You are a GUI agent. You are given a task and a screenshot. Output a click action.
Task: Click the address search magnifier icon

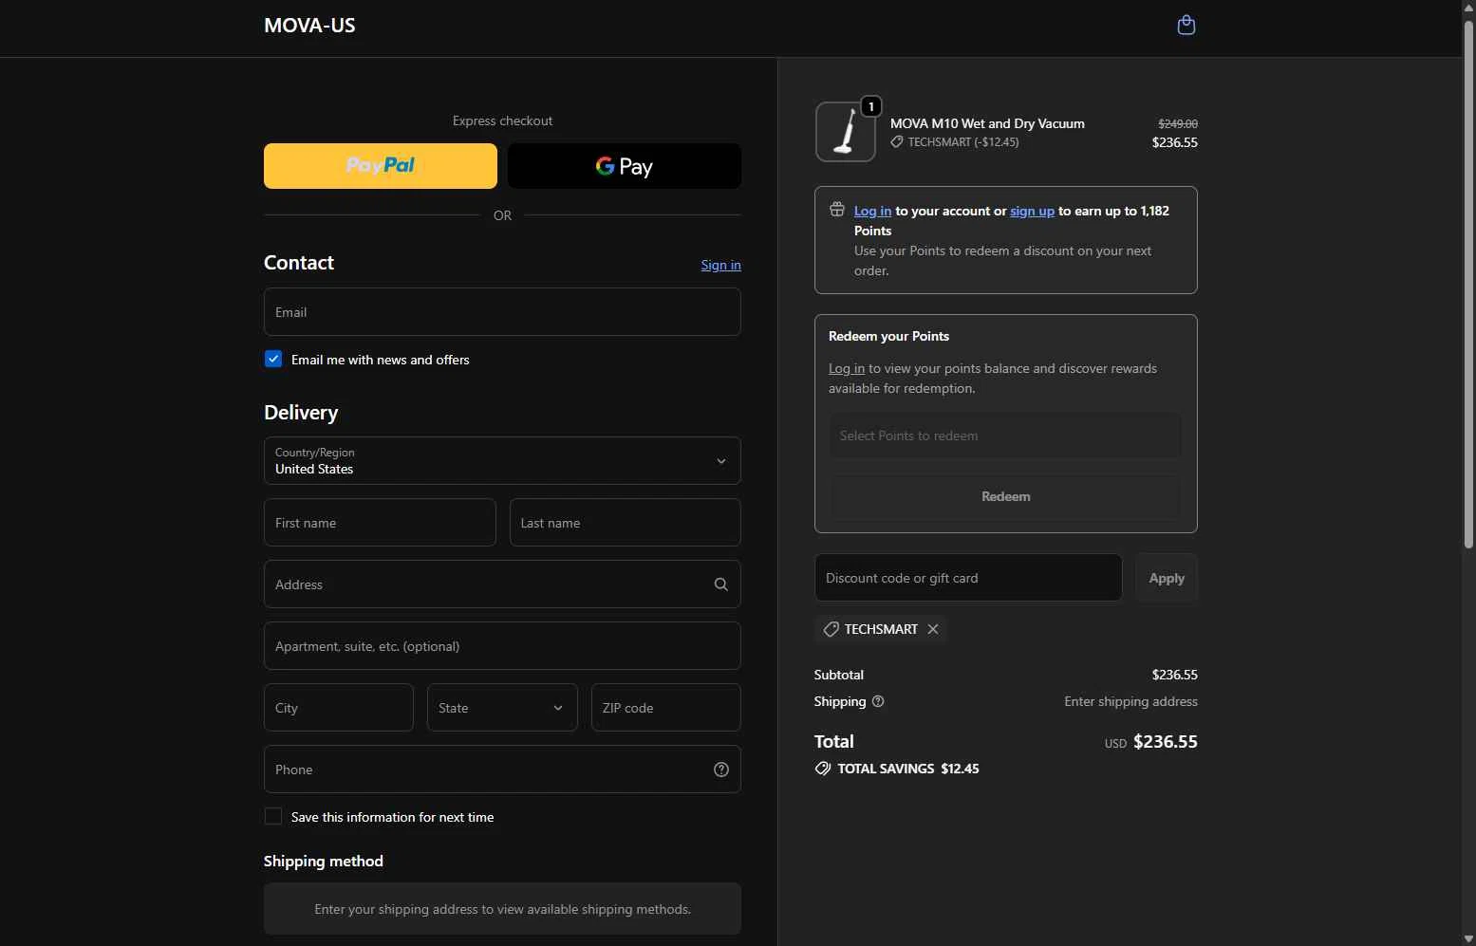point(721,584)
